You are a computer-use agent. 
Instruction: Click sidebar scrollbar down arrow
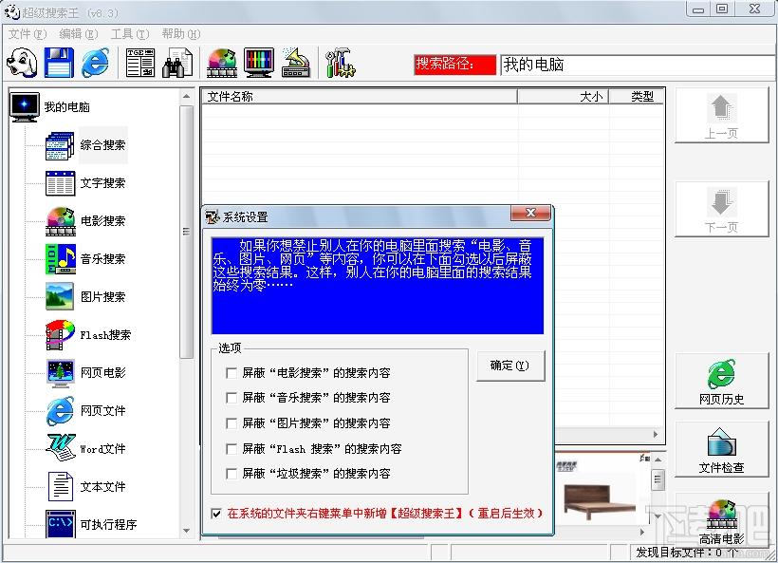point(187,530)
